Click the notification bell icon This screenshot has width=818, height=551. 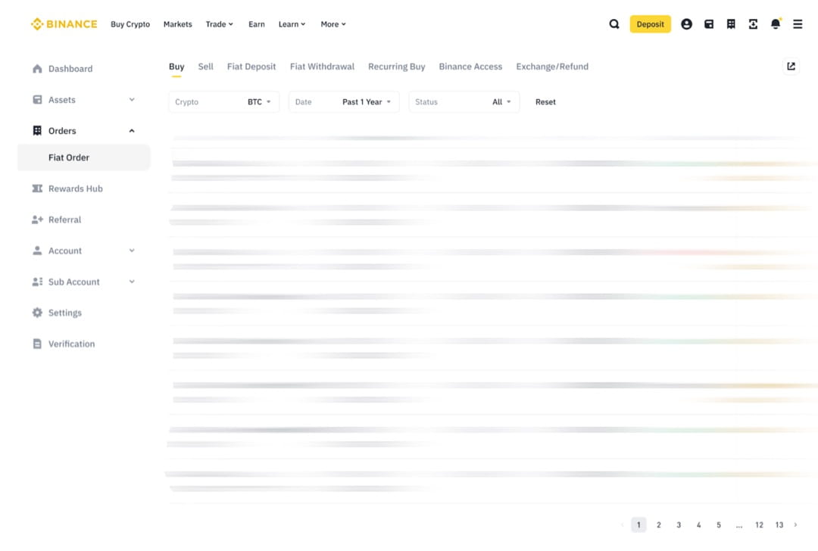click(775, 24)
